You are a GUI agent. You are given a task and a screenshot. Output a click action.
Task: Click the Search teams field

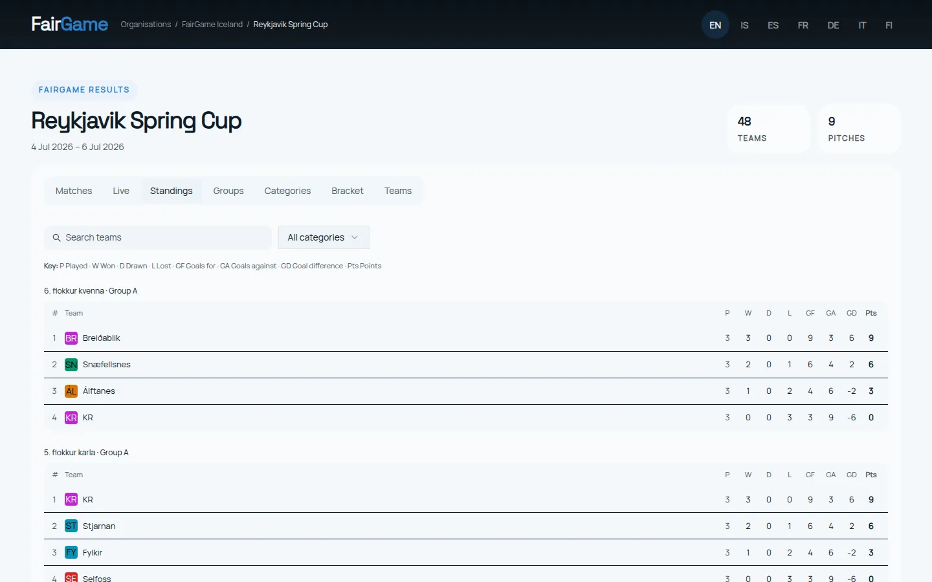coord(158,237)
